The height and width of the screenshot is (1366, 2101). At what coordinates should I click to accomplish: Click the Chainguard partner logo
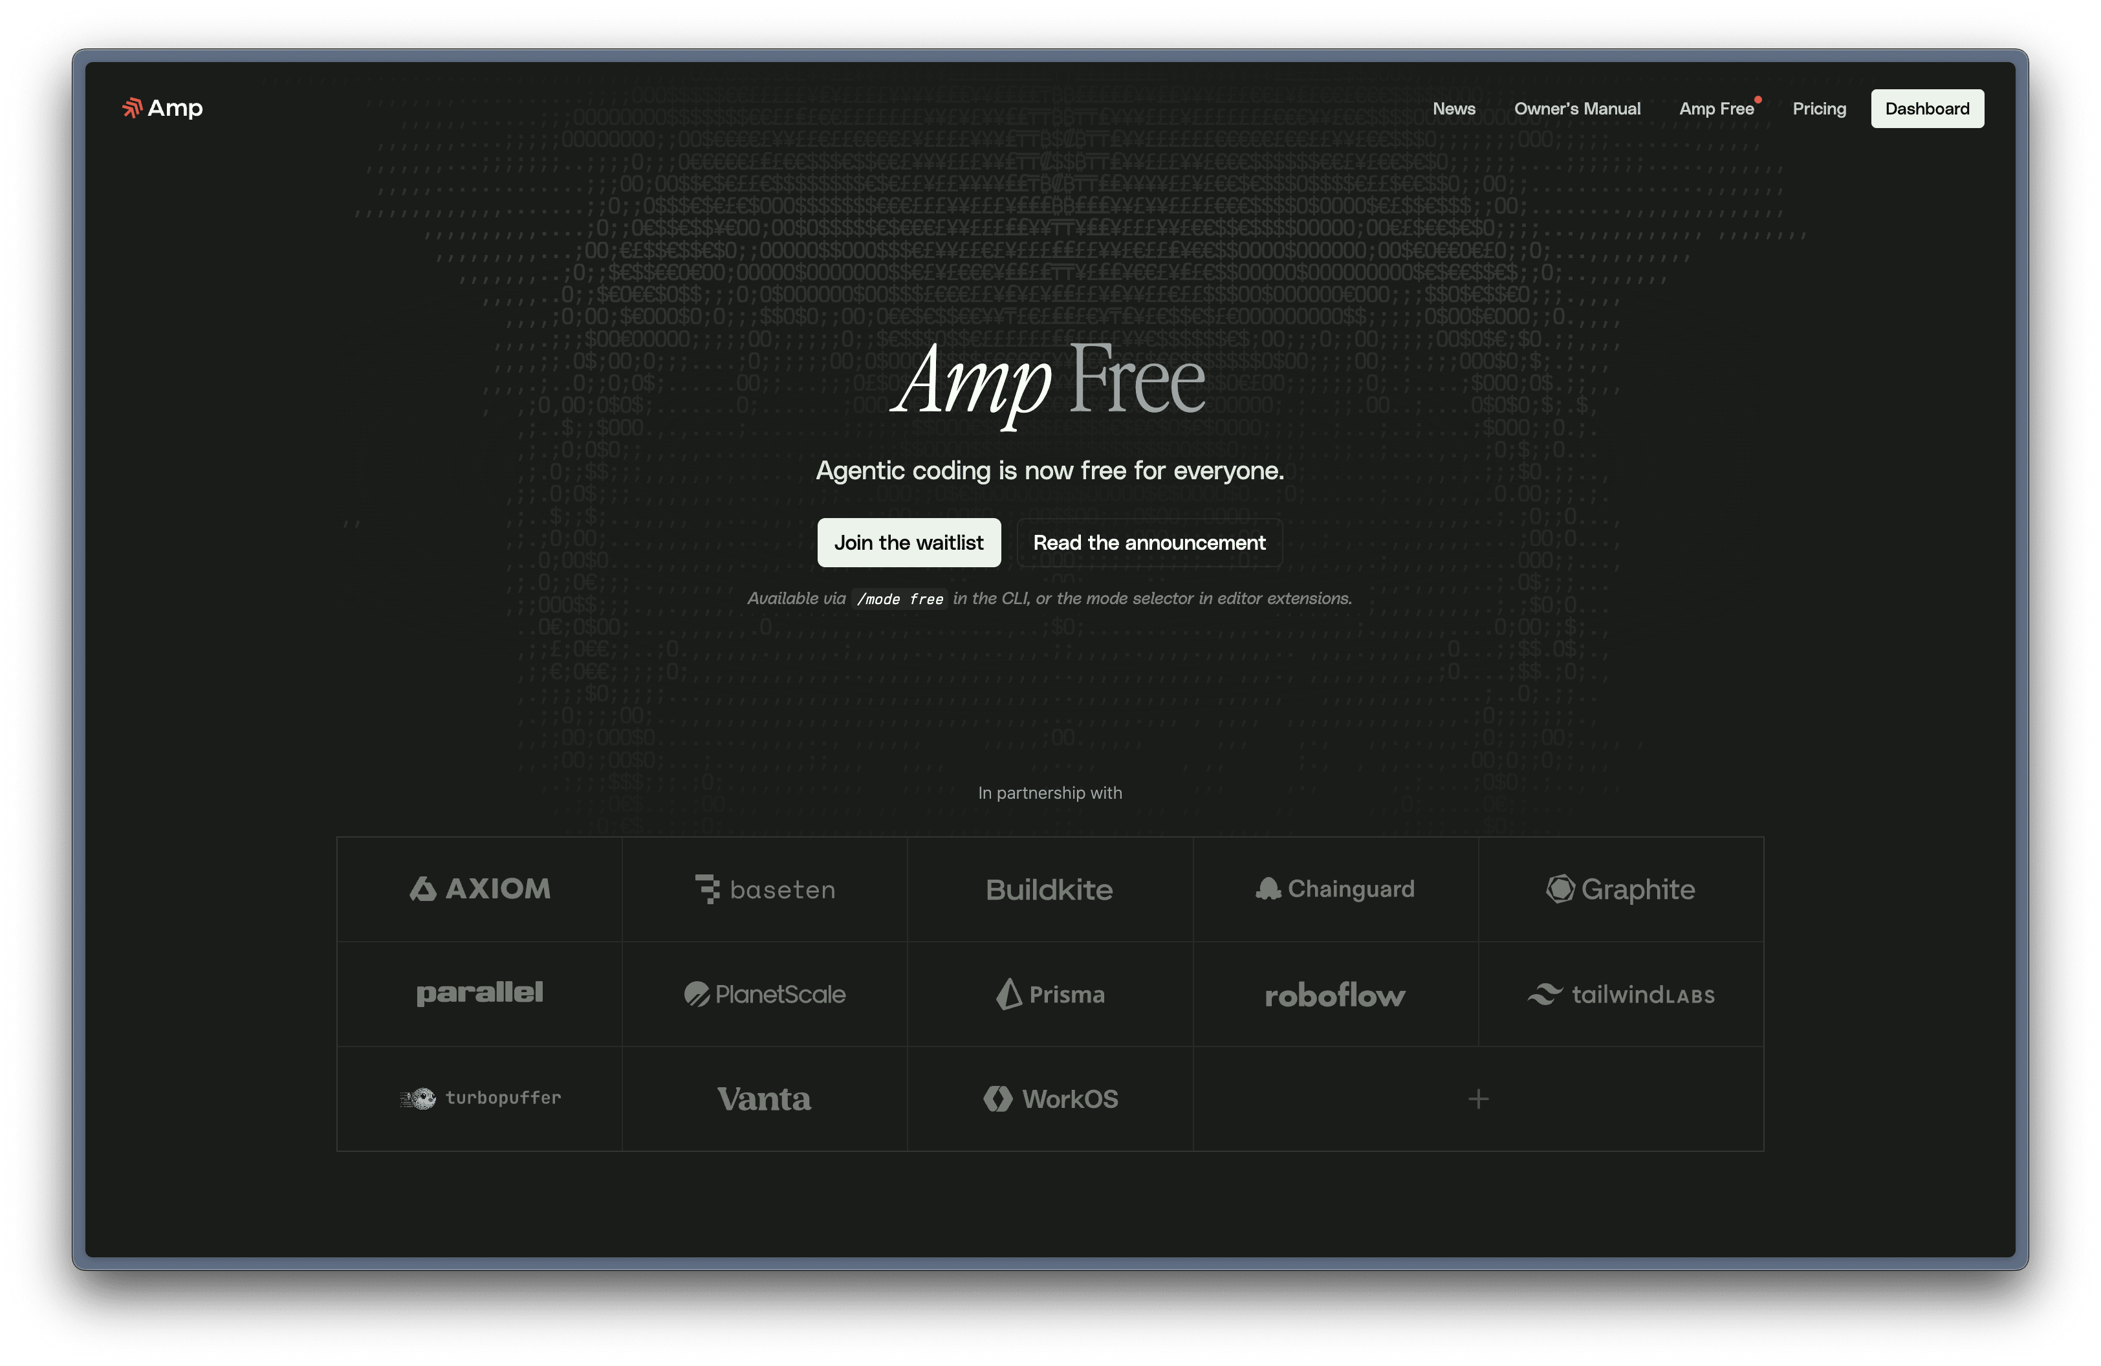[x=1334, y=889]
